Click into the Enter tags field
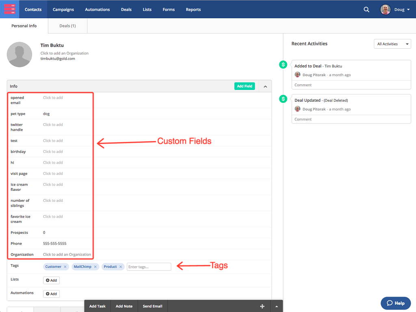The width and height of the screenshot is (416, 312). pos(149,267)
